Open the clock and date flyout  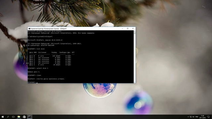tap(202, 117)
